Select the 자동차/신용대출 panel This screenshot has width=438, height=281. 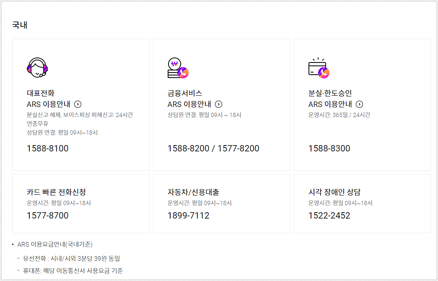pyautogui.click(x=221, y=203)
